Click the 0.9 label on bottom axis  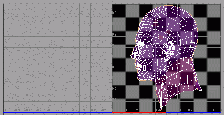(212, 110)
